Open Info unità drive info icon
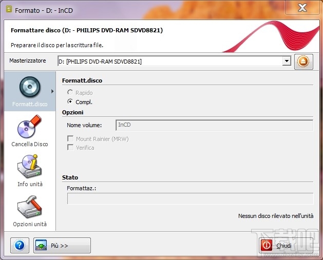Viewport: 323px width, 260px height. click(x=29, y=166)
